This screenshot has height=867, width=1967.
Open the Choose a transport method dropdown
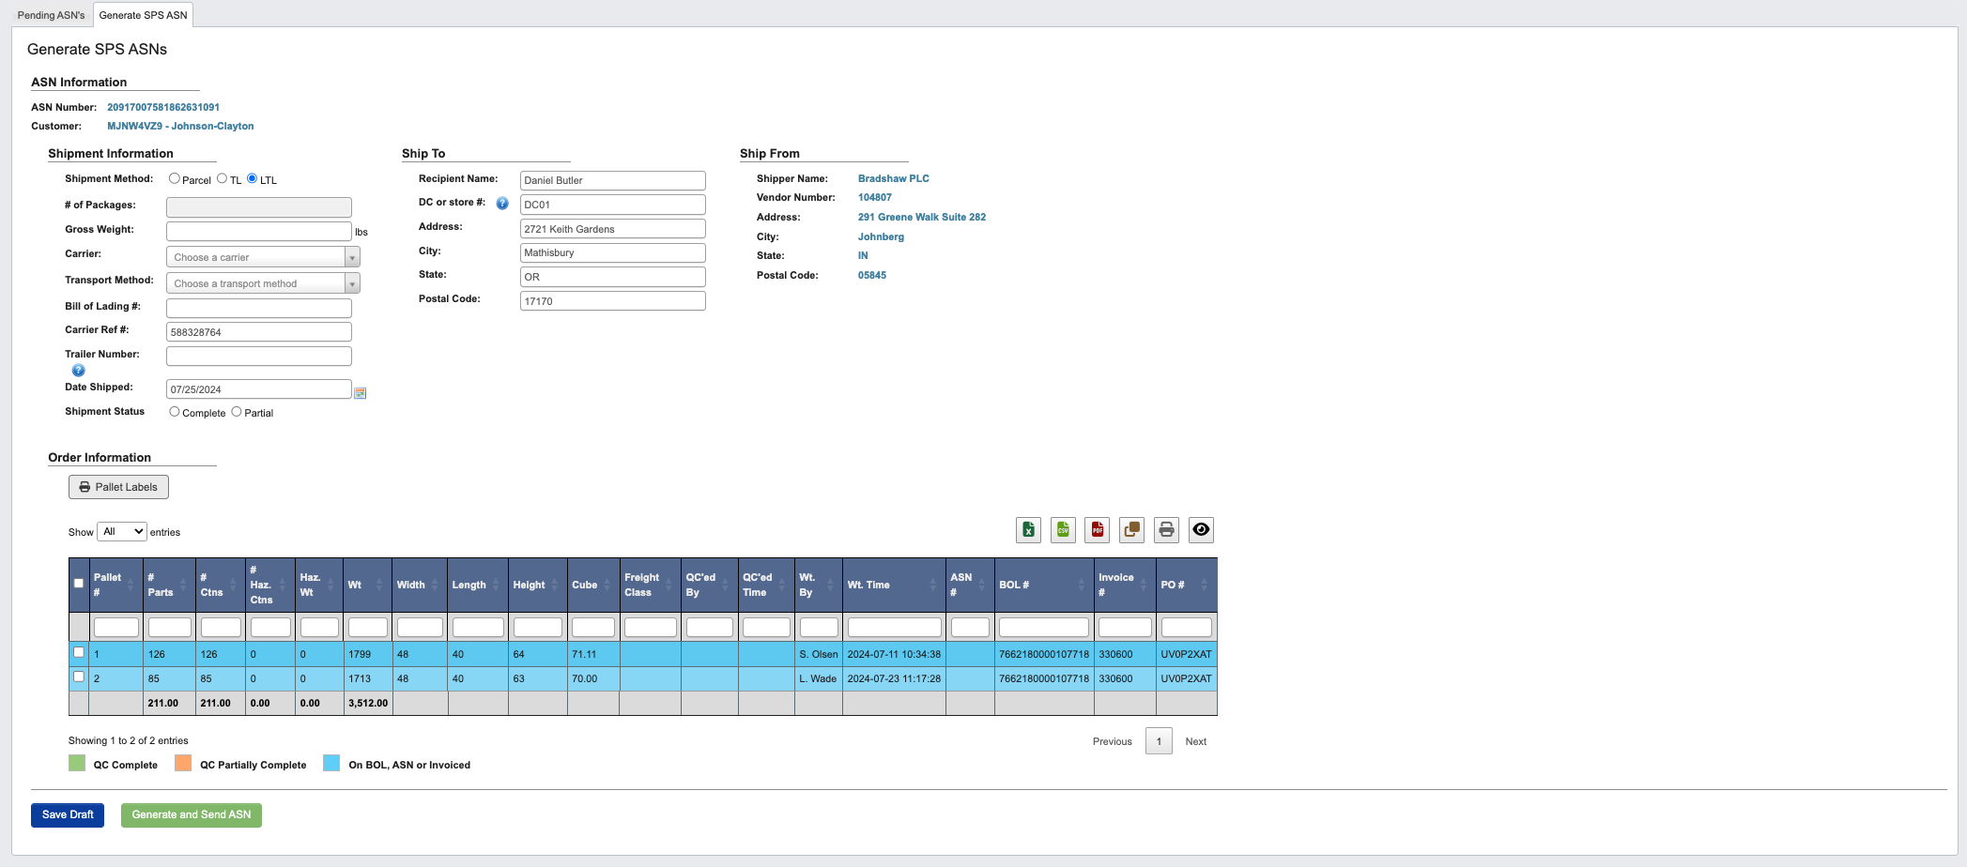tap(262, 282)
